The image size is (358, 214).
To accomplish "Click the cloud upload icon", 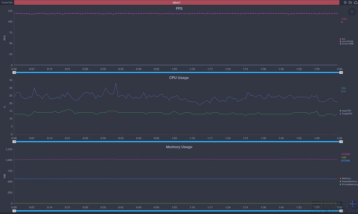I will click(x=355, y=2).
